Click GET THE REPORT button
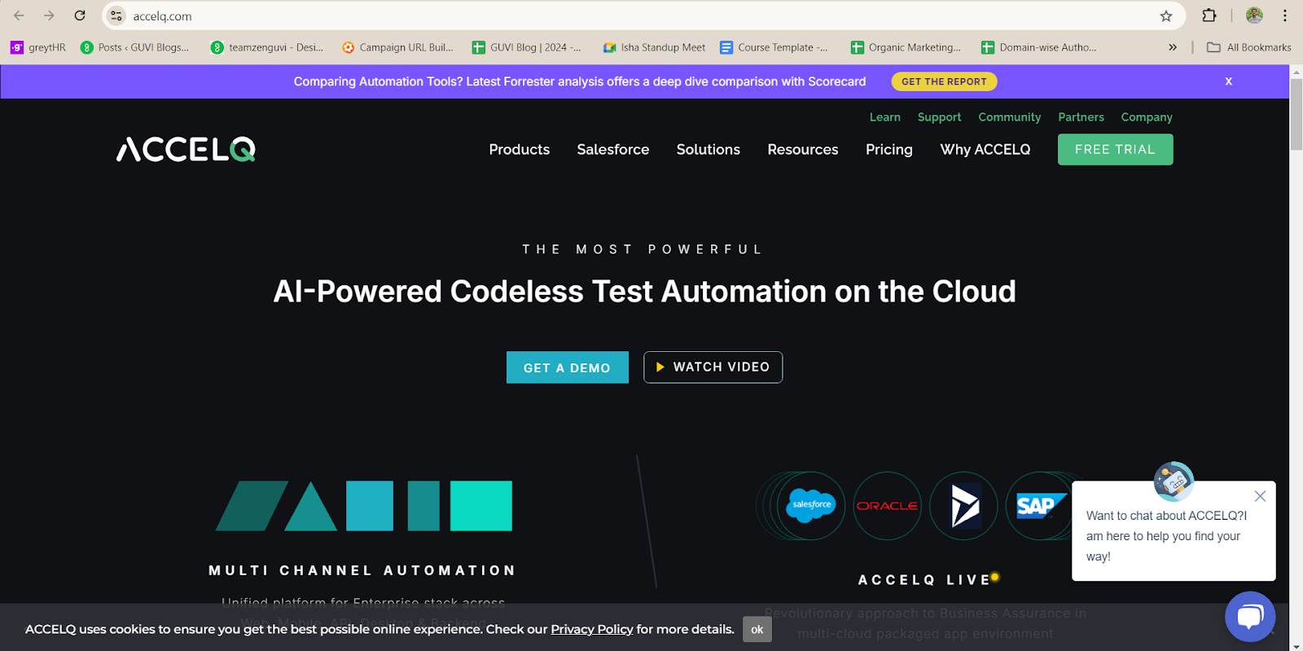The image size is (1303, 651). (x=944, y=81)
